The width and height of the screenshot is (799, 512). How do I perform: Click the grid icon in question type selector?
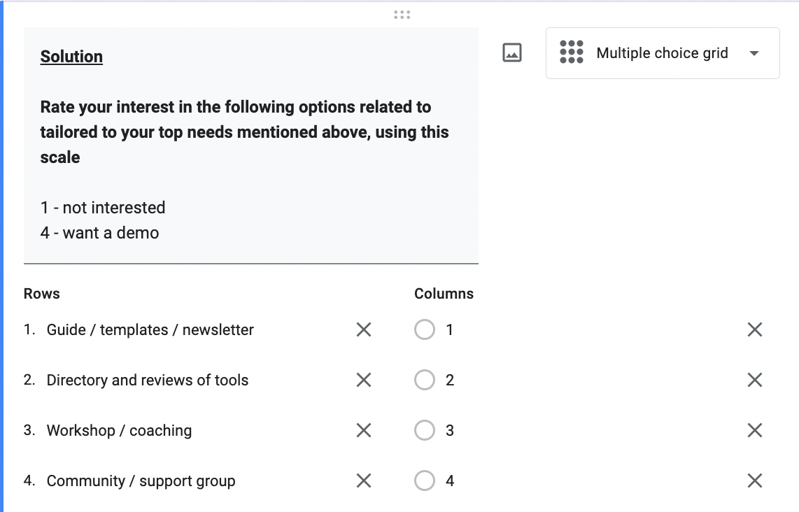point(572,52)
